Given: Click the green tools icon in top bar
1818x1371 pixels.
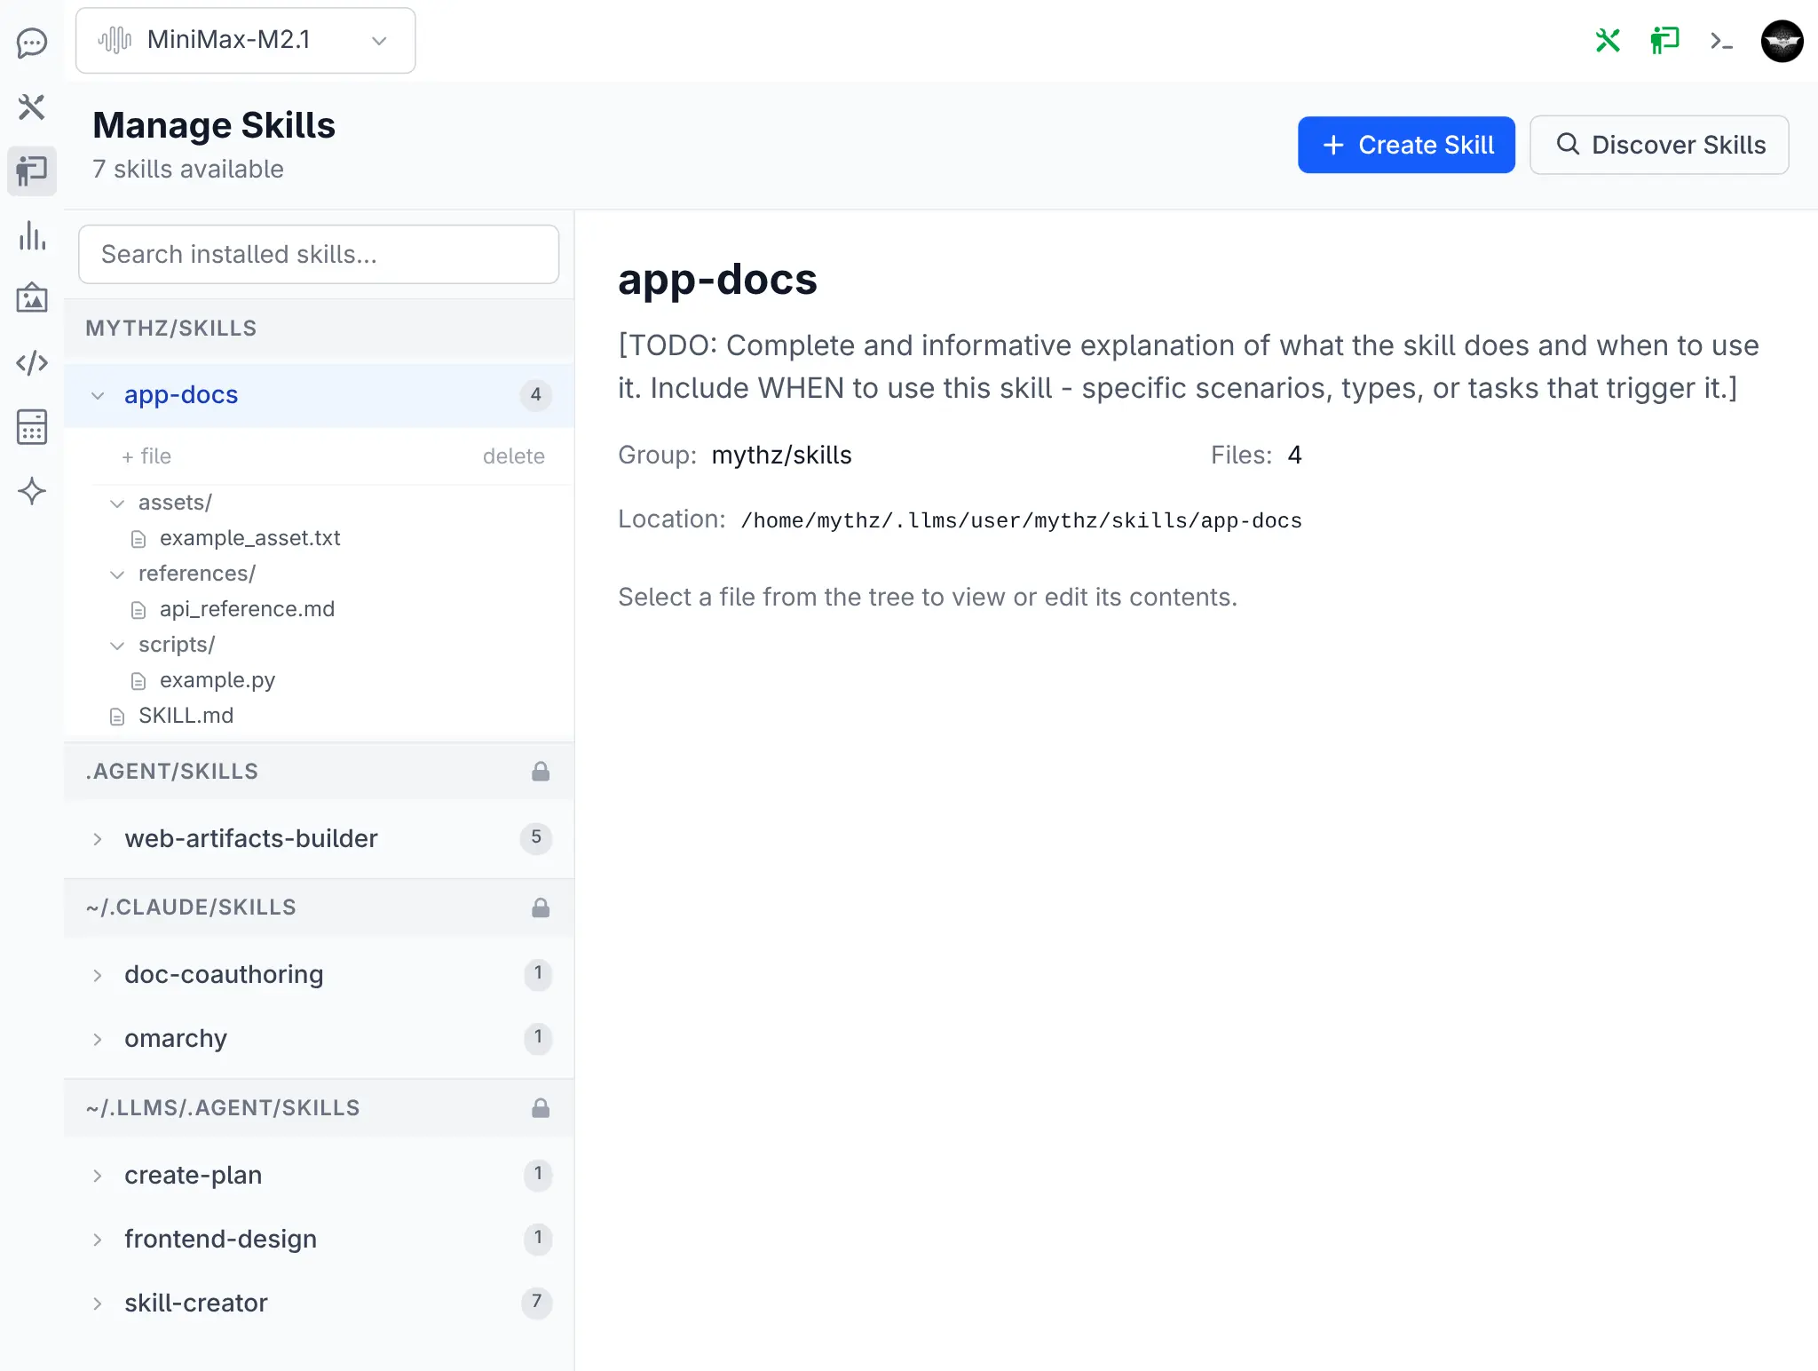Looking at the screenshot, I should pyautogui.click(x=1608, y=41).
